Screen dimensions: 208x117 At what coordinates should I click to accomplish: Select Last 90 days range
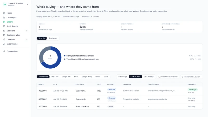(149, 77)
